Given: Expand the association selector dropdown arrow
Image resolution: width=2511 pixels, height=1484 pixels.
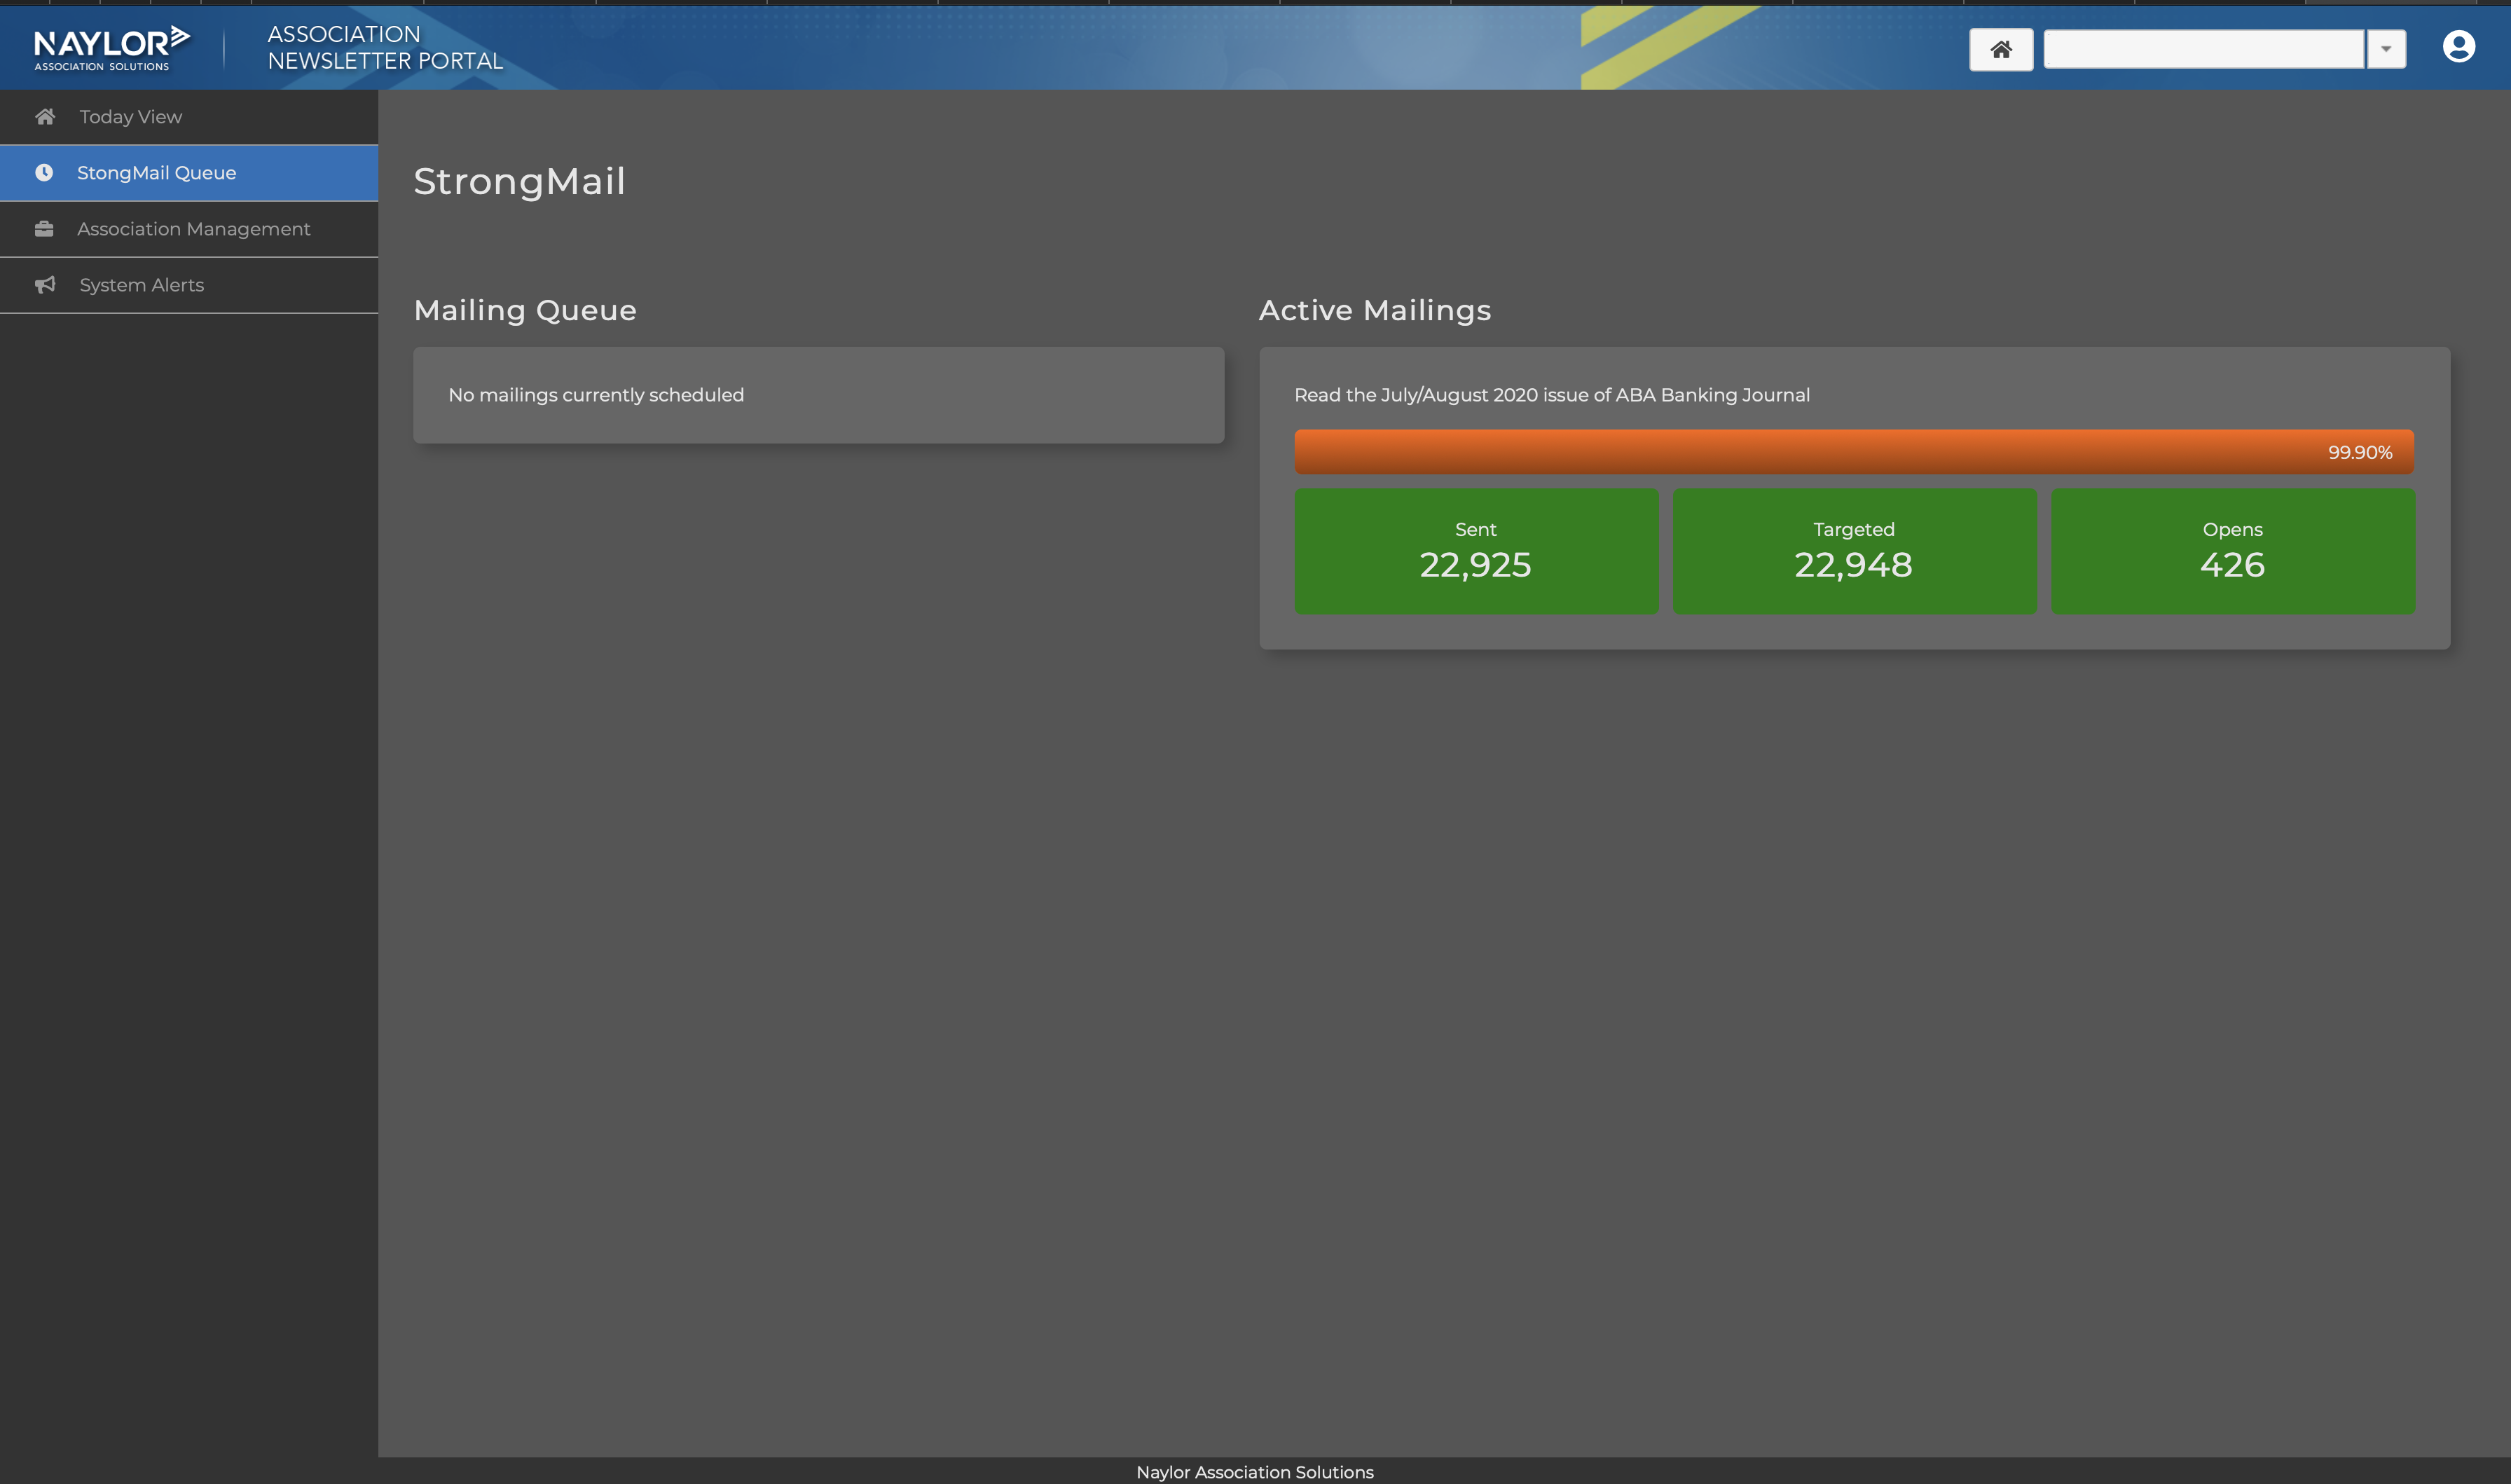Looking at the screenshot, I should point(2386,49).
